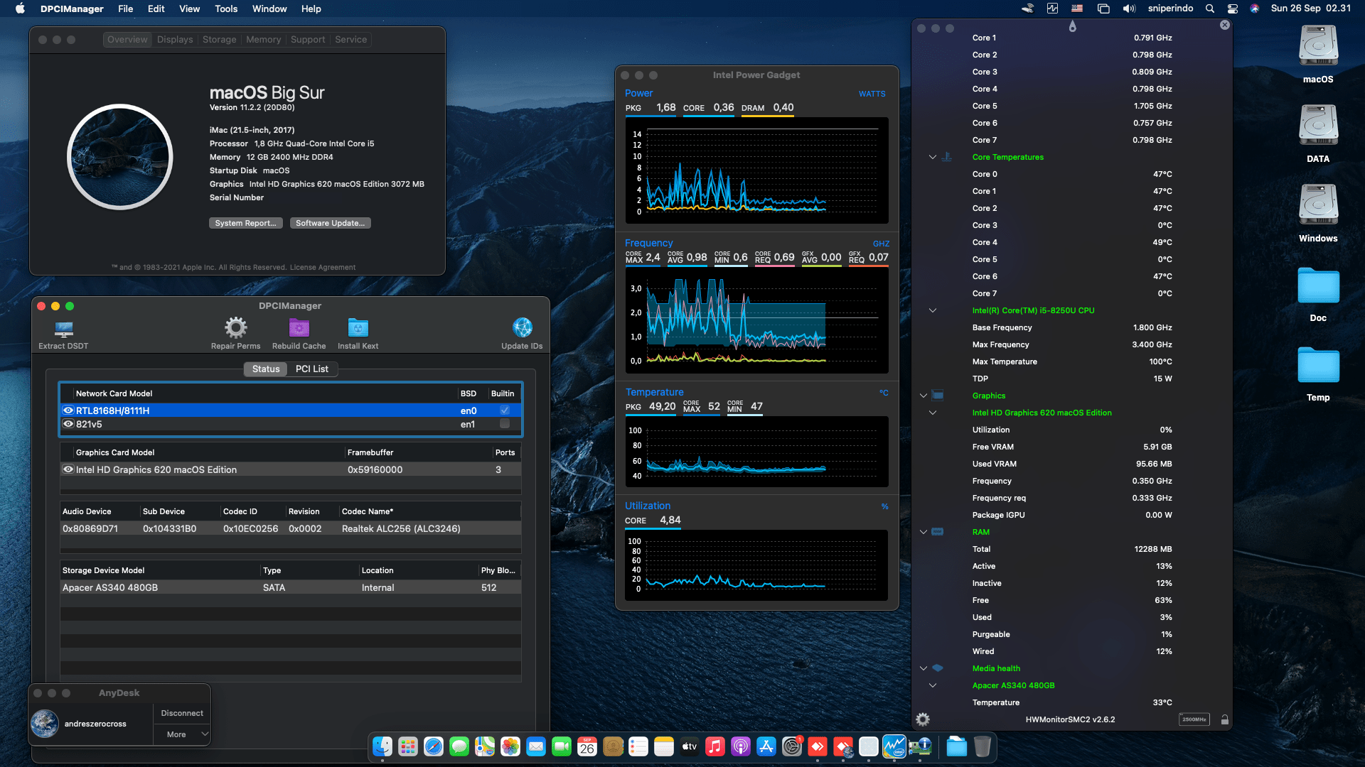The height and width of the screenshot is (767, 1365).
Task: Open the Tools menu
Action: pos(226,9)
